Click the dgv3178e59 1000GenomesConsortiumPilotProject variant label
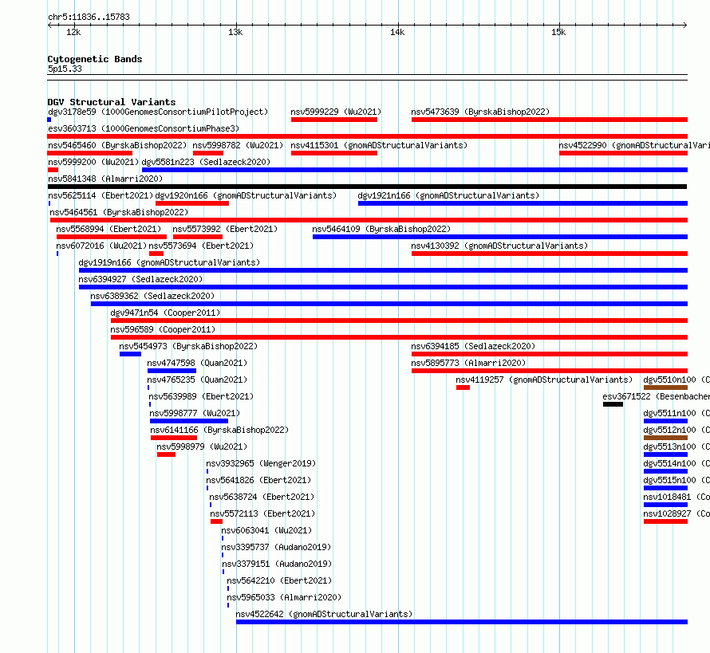The width and height of the screenshot is (710, 653). (158, 112)
